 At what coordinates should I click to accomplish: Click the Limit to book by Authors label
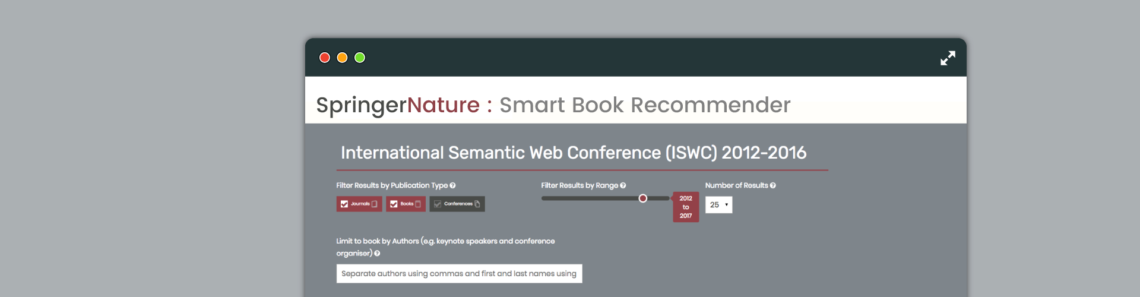pyautogui.click(x=445, y=247)
